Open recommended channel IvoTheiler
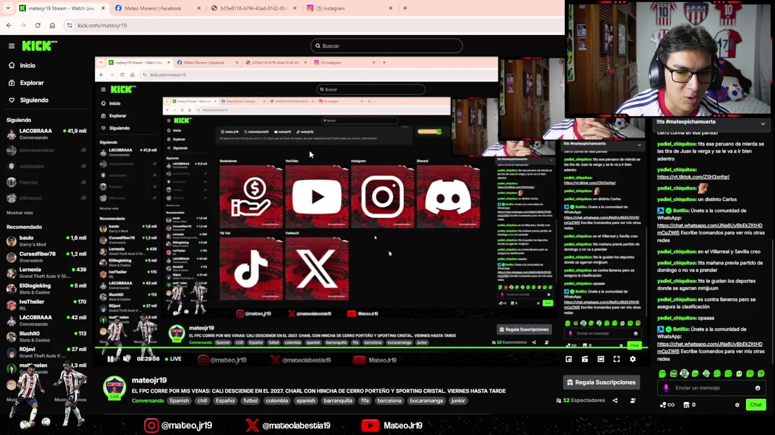 (46, 304)
